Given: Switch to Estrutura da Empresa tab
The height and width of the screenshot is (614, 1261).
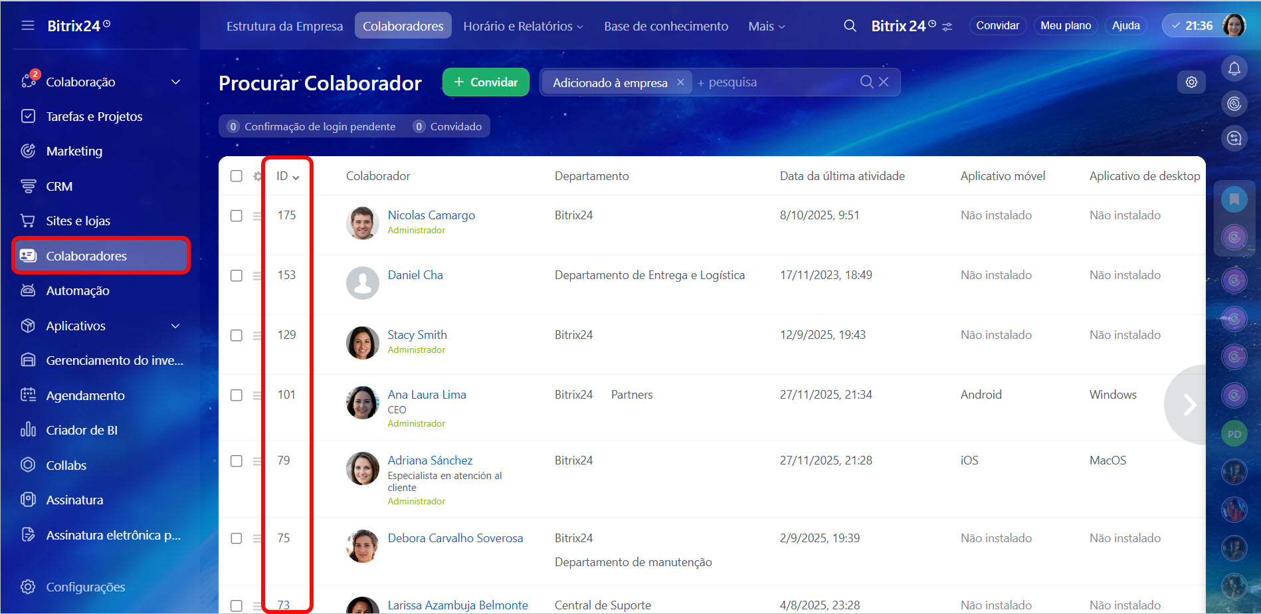Looking at the screenshot, I should (284, 26).
